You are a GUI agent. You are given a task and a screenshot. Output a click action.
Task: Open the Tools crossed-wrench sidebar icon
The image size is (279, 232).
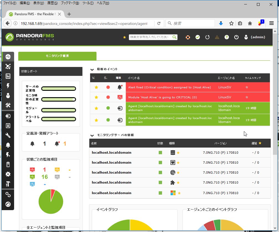[x=8, y=105]
